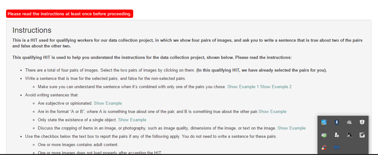The image size is (378, 155).
Task: Click the adult content bullet text
Action: pyautogui.click(x=78, y=145)
